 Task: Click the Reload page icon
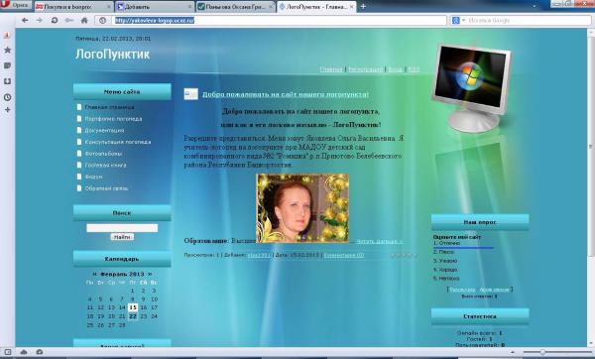pyautogui.click(x=55, y=20)
